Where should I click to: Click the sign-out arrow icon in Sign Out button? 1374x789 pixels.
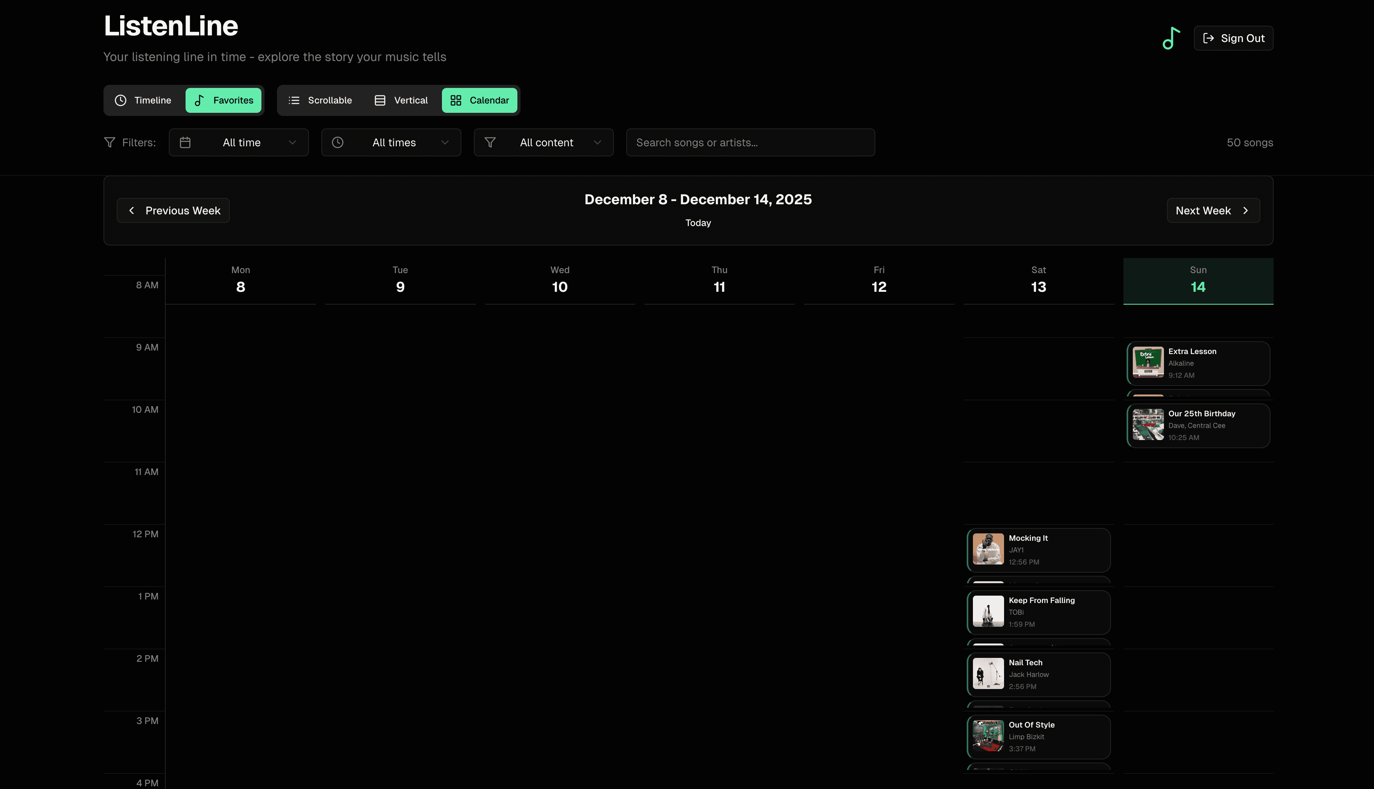pos(1209,38)
